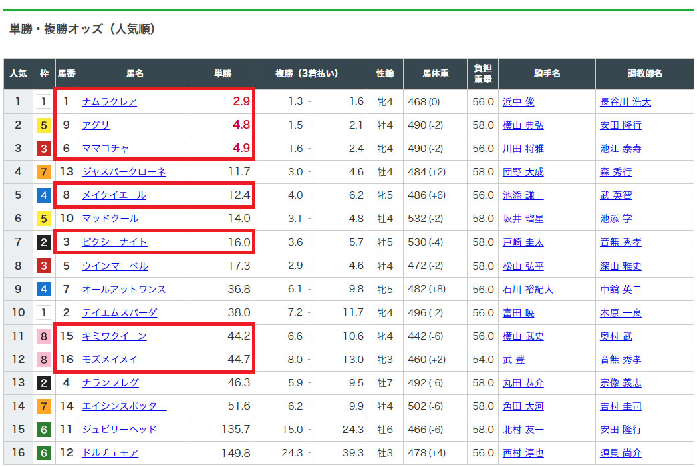Screen dimensions: 697x467
Task: Select the 性齢 column header
Action: tap(385, 73)
